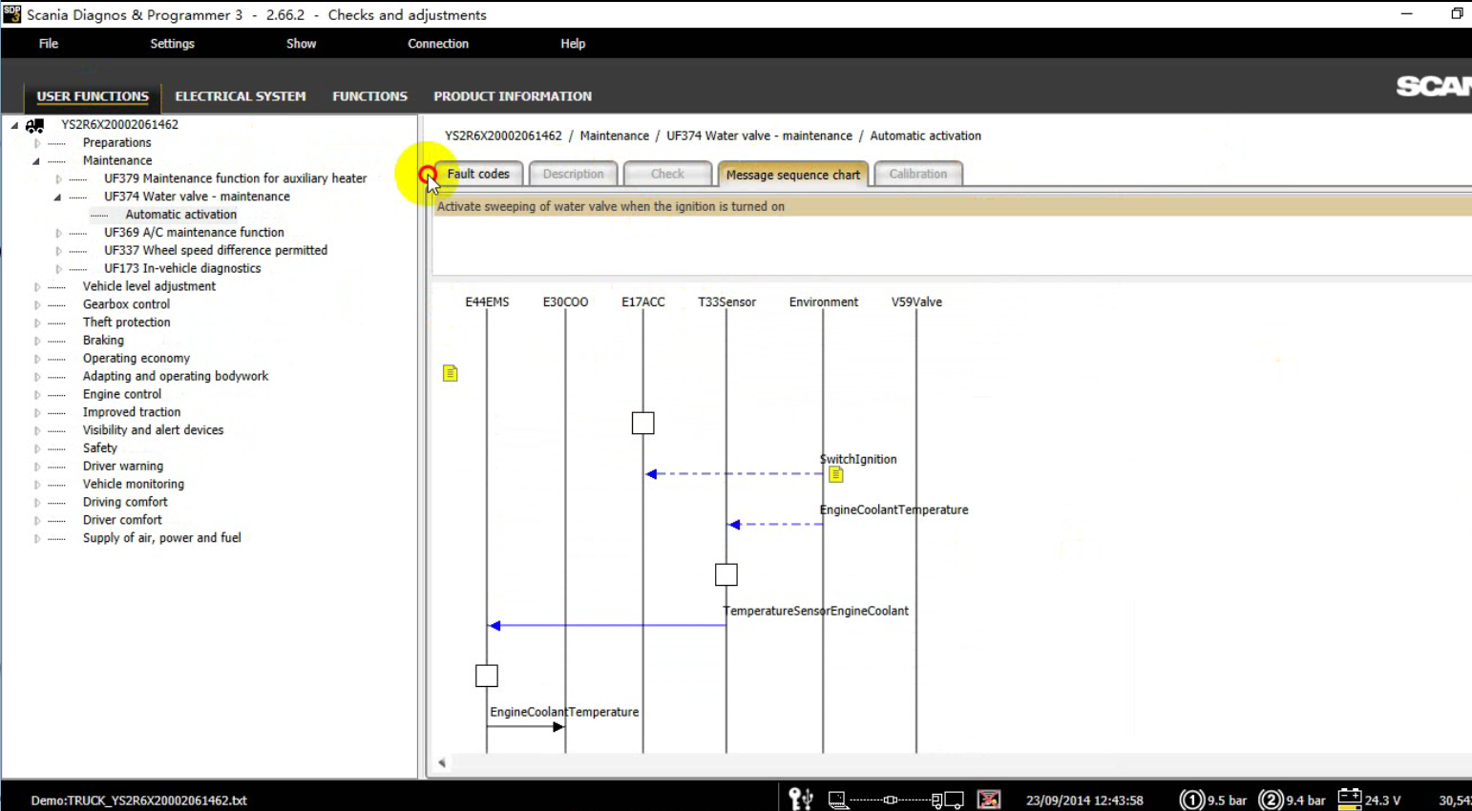Select the Driver comfort tree item

(122, 520)
